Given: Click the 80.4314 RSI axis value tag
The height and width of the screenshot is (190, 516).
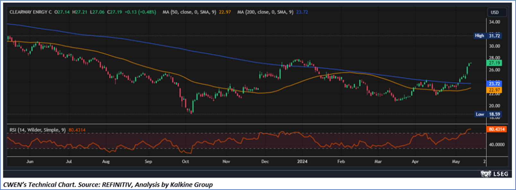Looking at the screenshot, I should (497, 129).
